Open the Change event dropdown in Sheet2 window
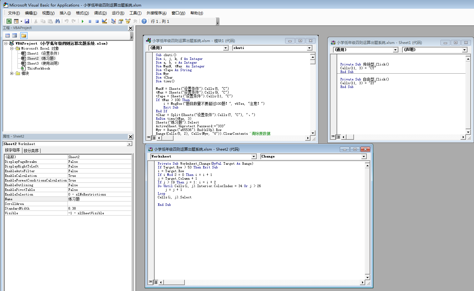 pyautogui.click(x=364, y=157)
